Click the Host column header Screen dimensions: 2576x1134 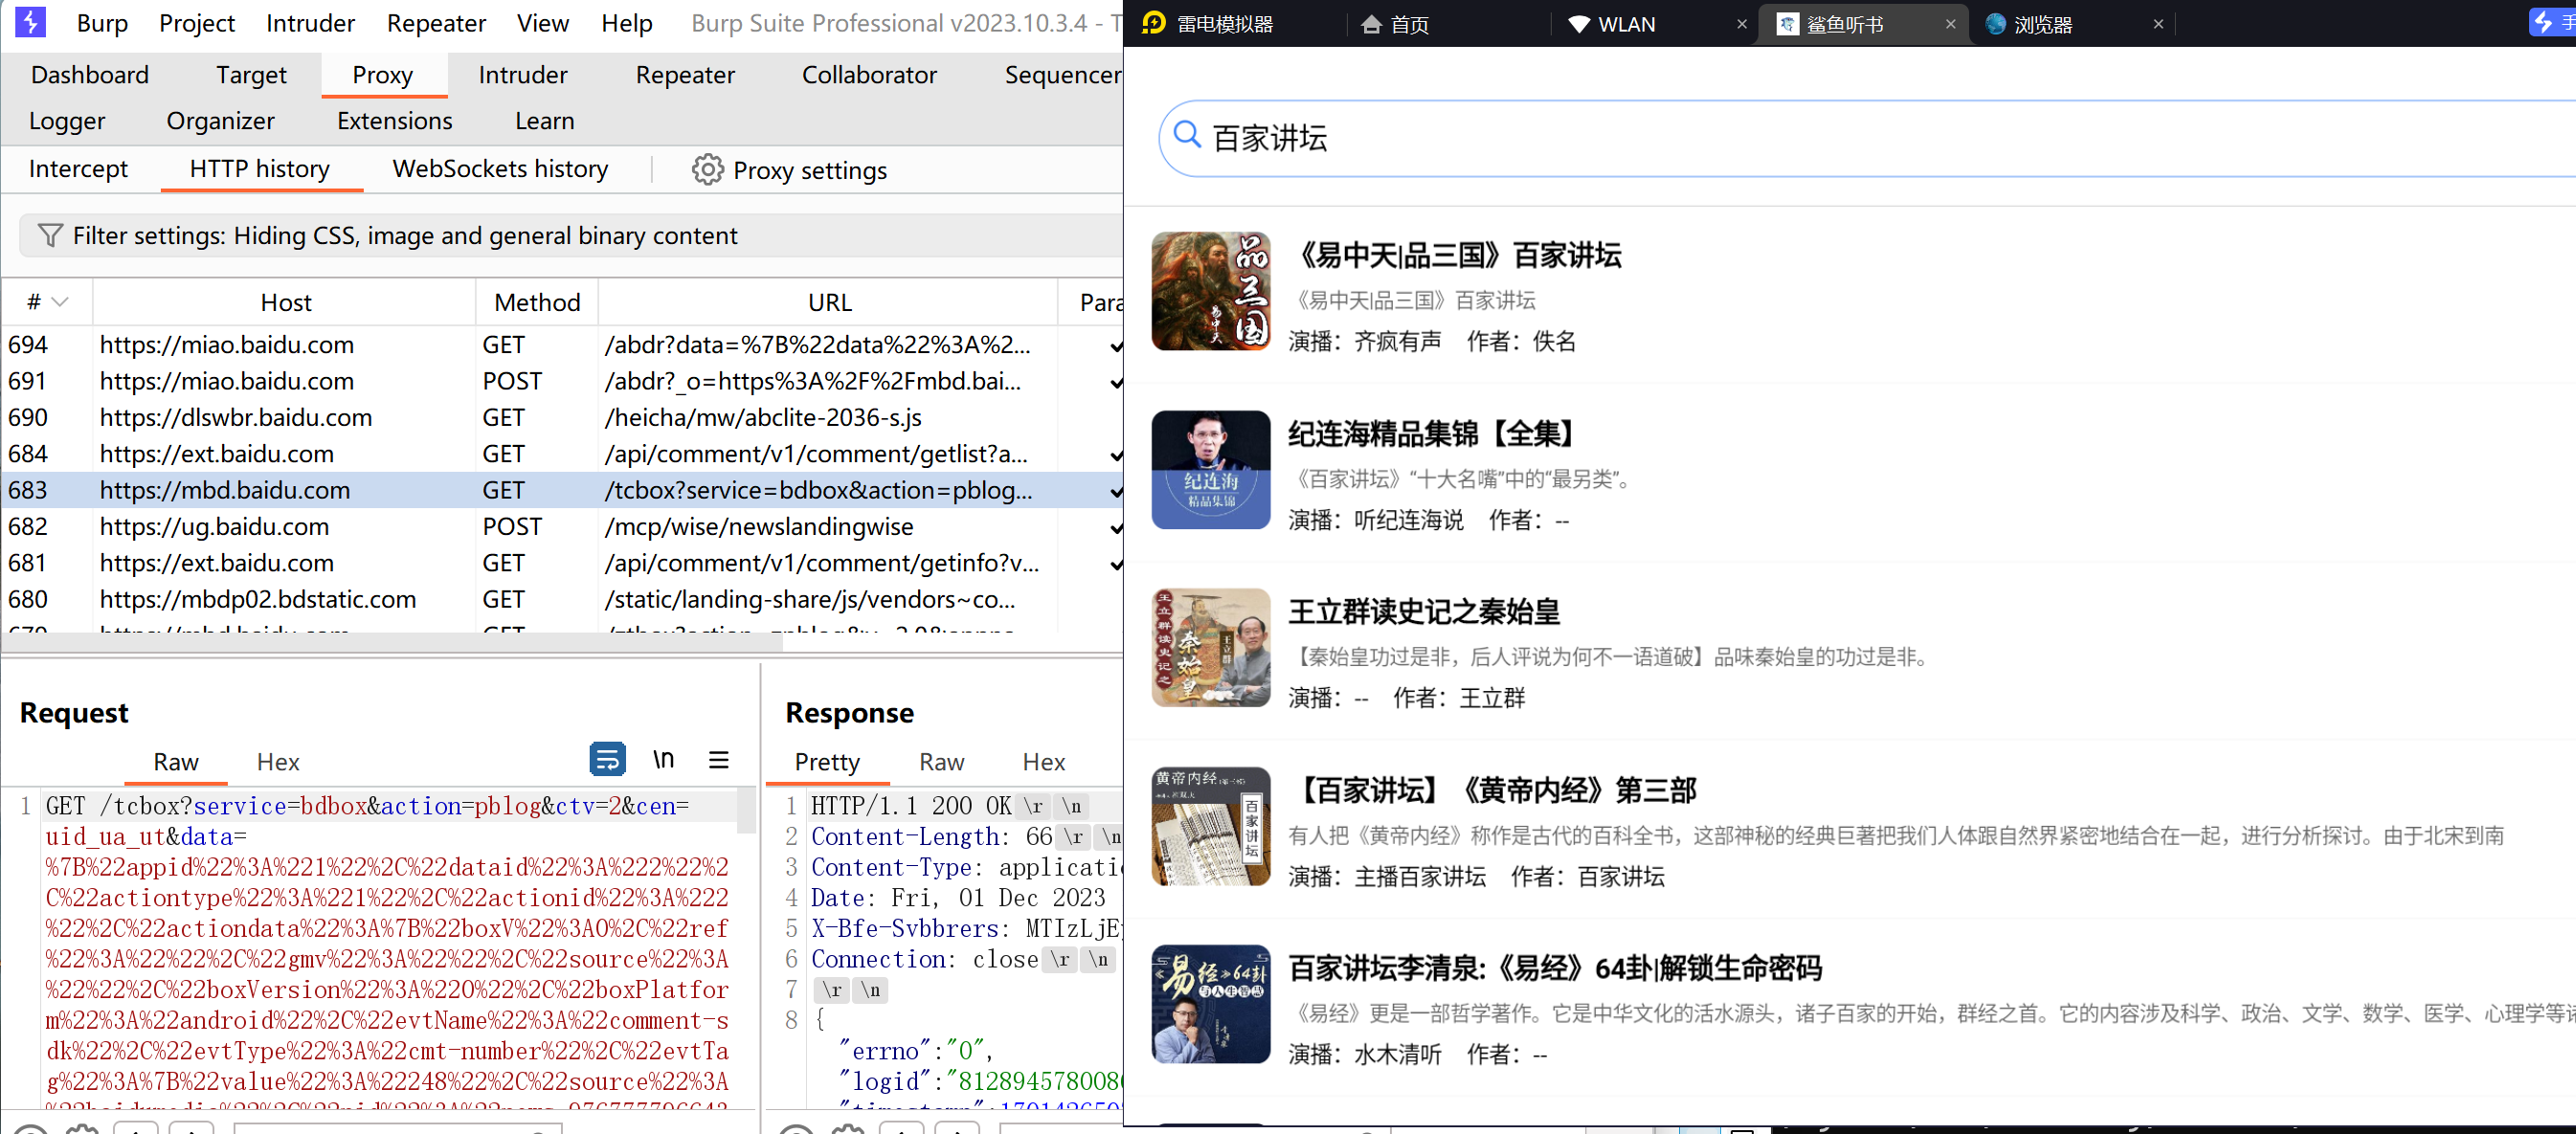click(286, 302)
